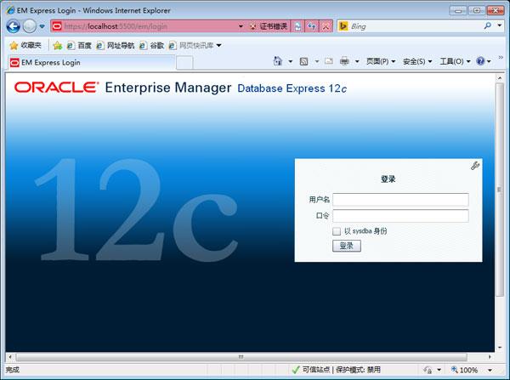Image resolution: width=510 pixels, height=380 pixels.
Task: Click the add to favorites bar star icon
Action: click(58, 46)
